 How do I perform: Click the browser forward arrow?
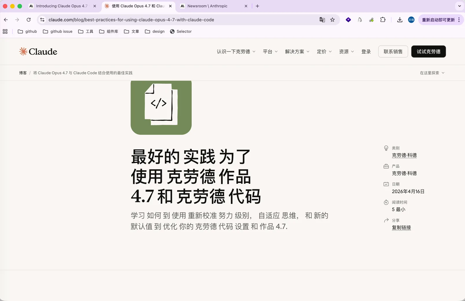(17, 20)
